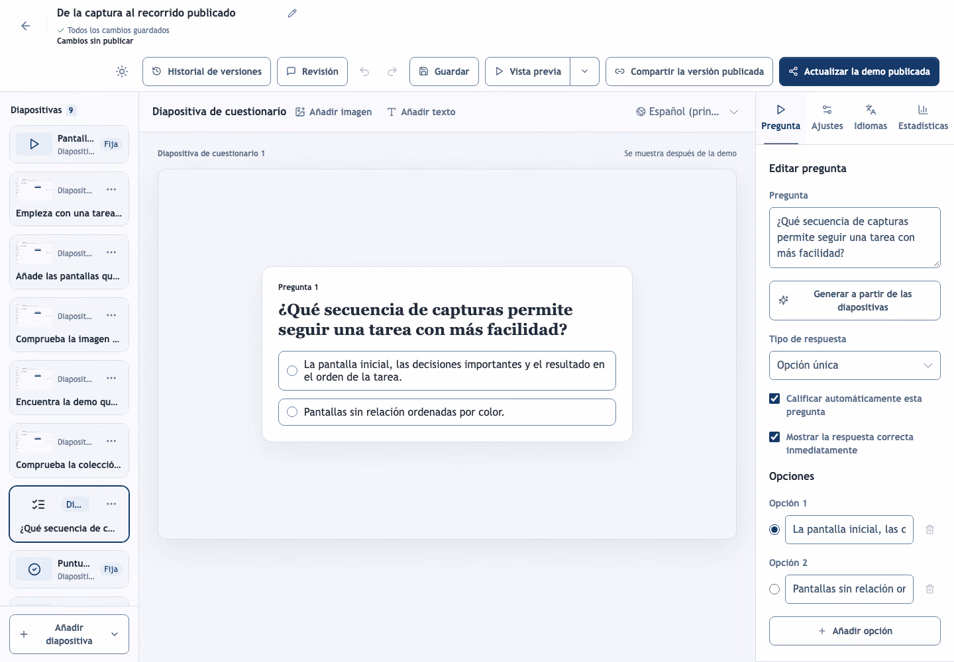
Task: Open the Tipo de respuesta dropdown
Action: click(x=855, y=365)
